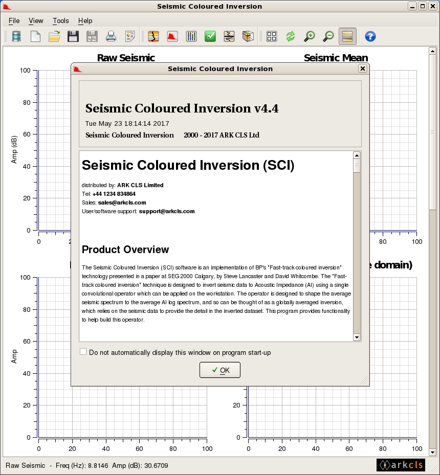The height and width of the screenshot is (475, 440).
Task: Zoom in with the plus magnifier icon
Action: tap(310, 36)
